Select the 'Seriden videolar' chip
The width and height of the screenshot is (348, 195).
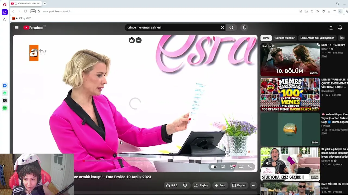click(x=285, y=38)
